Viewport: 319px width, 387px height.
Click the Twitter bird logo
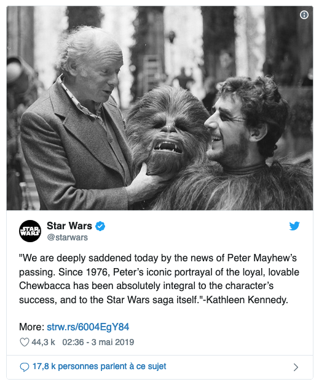[294, 226]
